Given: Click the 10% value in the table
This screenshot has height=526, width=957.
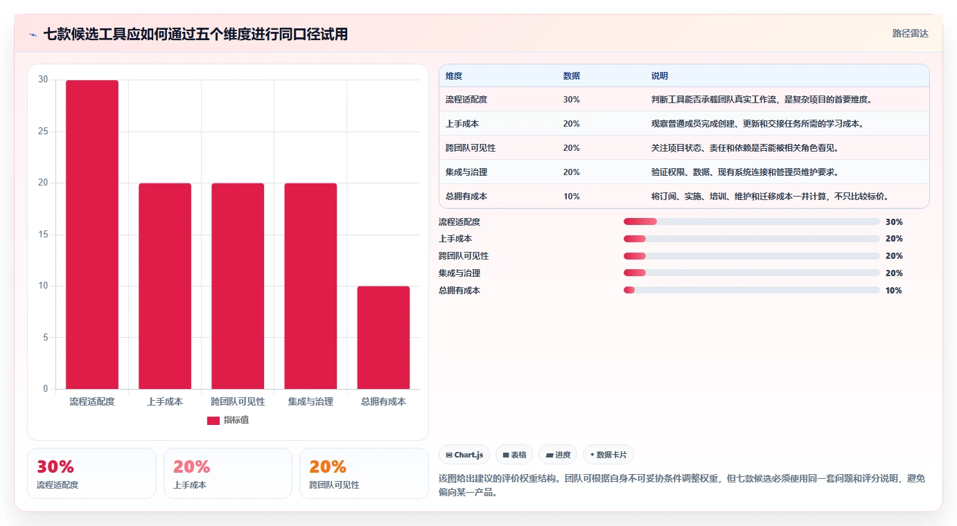Looking at the screenshot, I should tap(572, 197).
